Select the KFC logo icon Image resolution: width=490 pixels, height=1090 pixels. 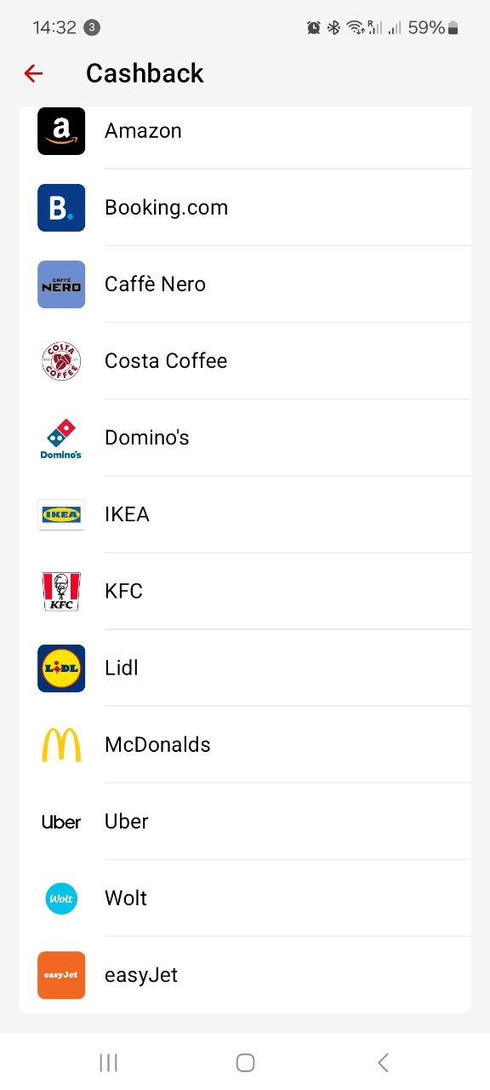point(61,591)
